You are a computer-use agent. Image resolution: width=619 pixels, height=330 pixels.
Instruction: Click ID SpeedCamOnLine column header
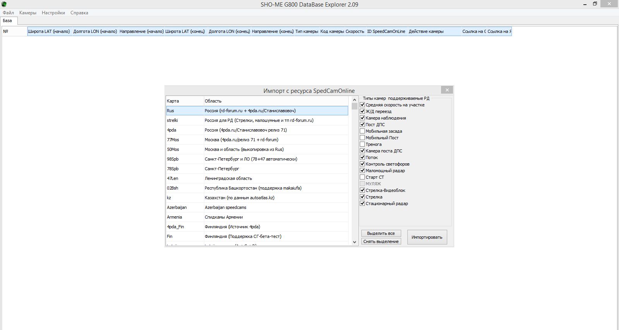click(386, 31)
